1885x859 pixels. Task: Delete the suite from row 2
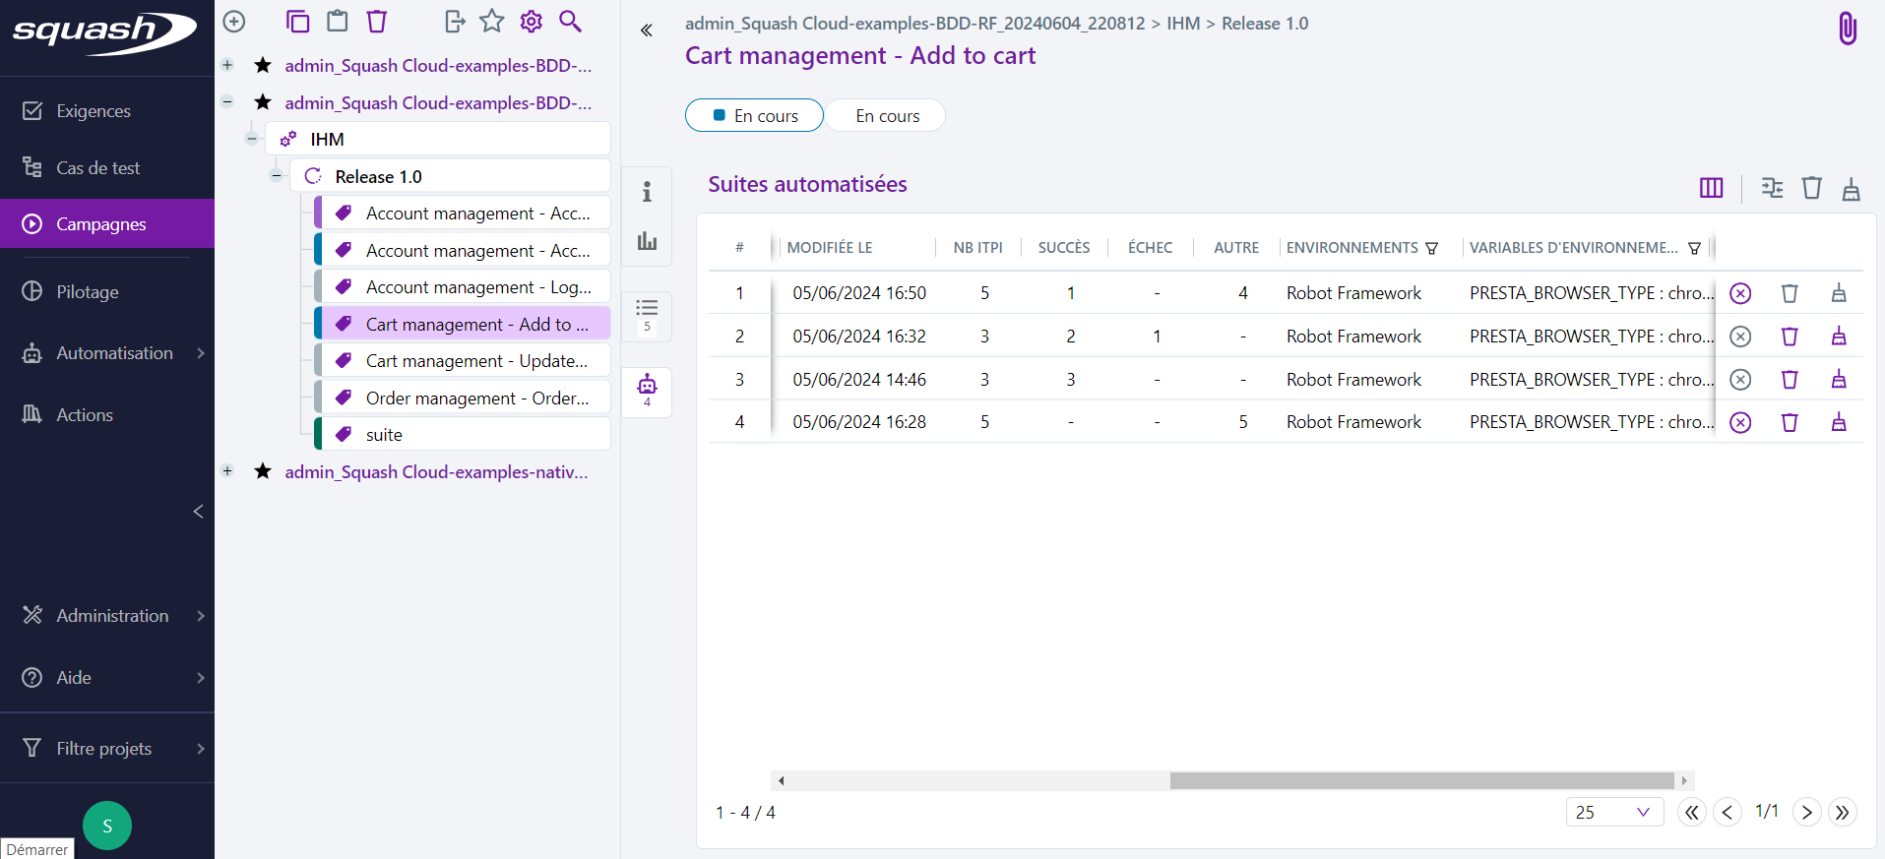click(1790, 337)
